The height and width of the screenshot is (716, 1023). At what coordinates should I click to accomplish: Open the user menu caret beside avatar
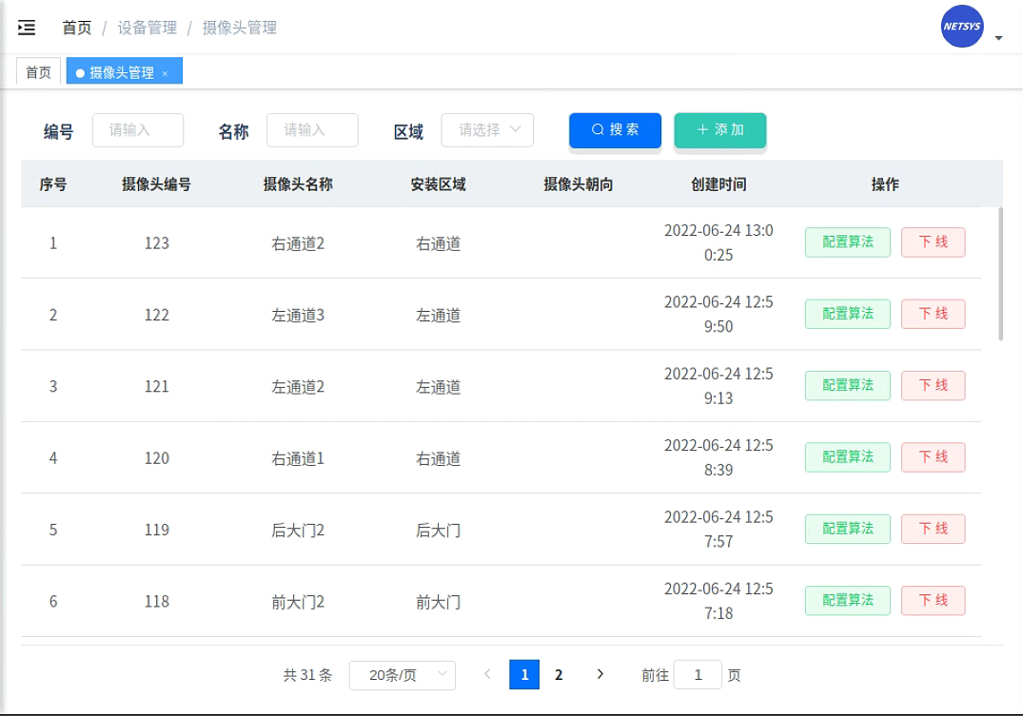click(x=998, y=38)
